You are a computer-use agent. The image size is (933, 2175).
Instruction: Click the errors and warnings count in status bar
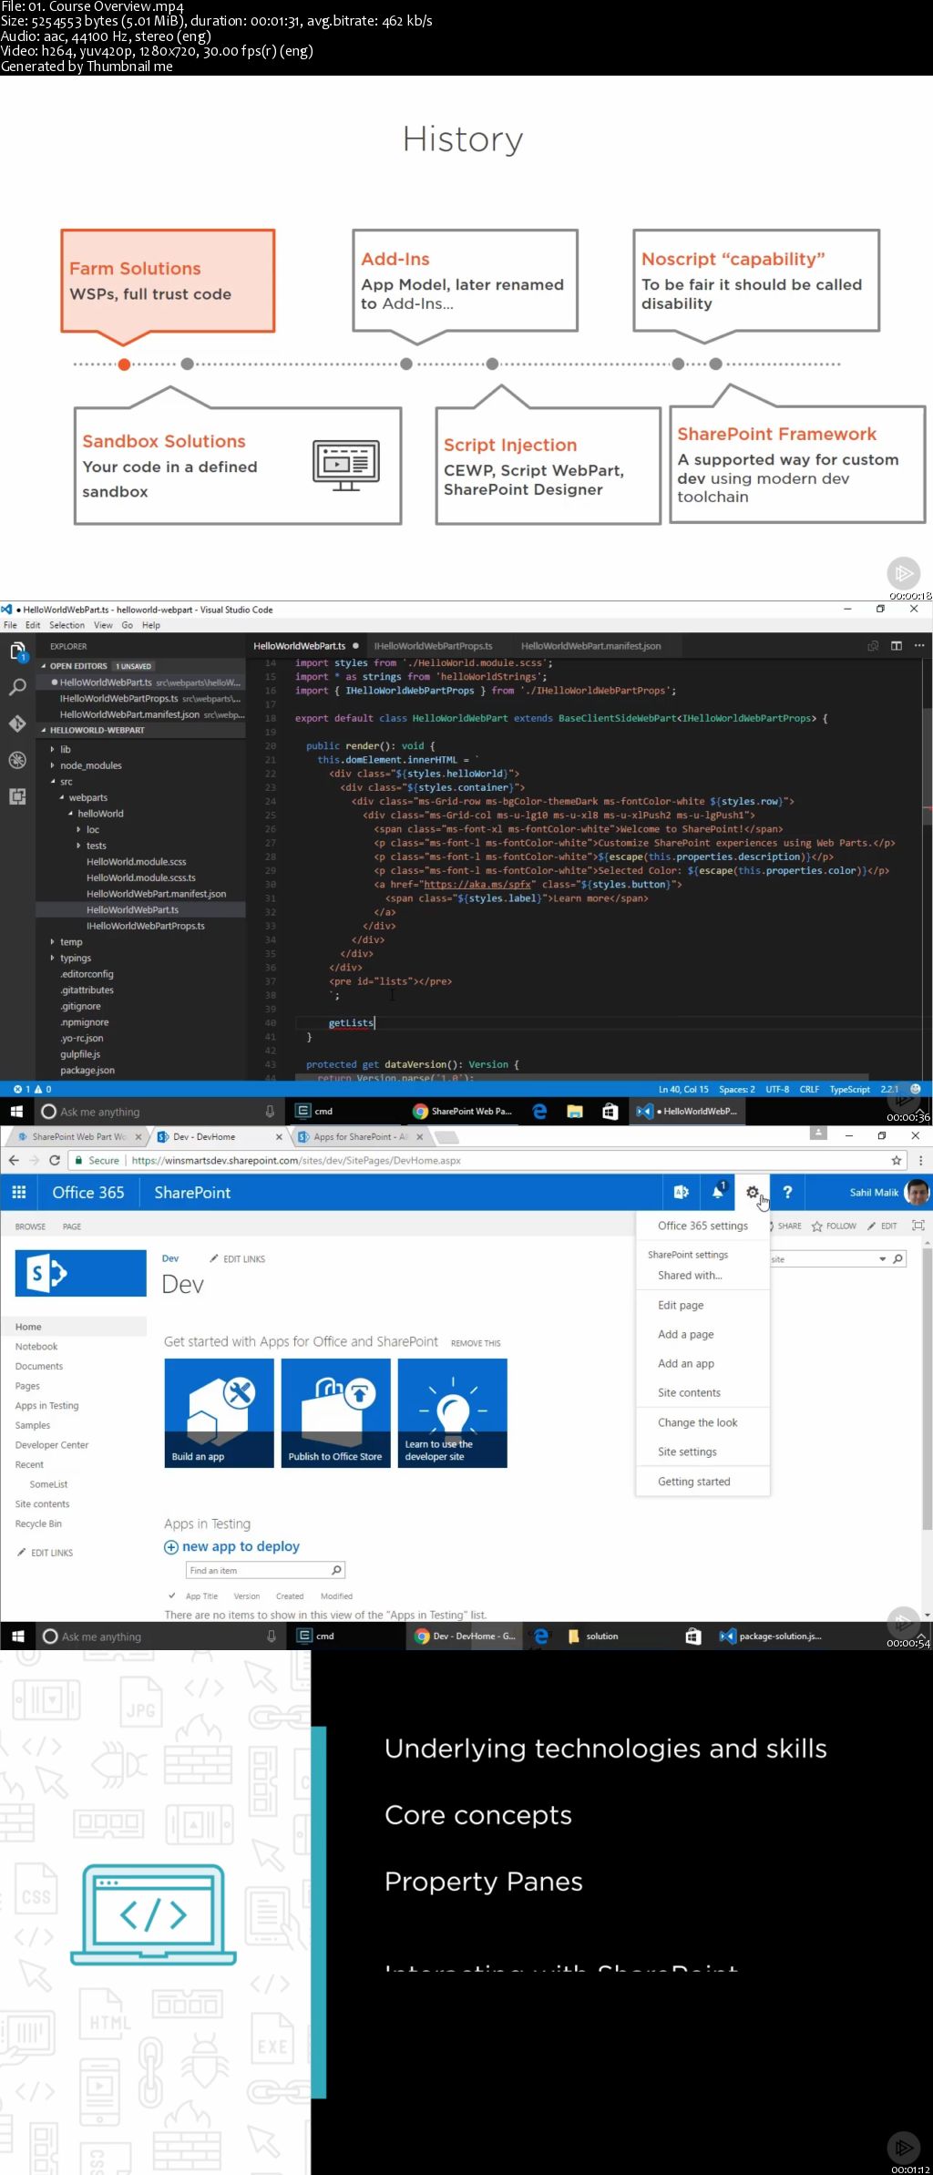[33, 1089]
